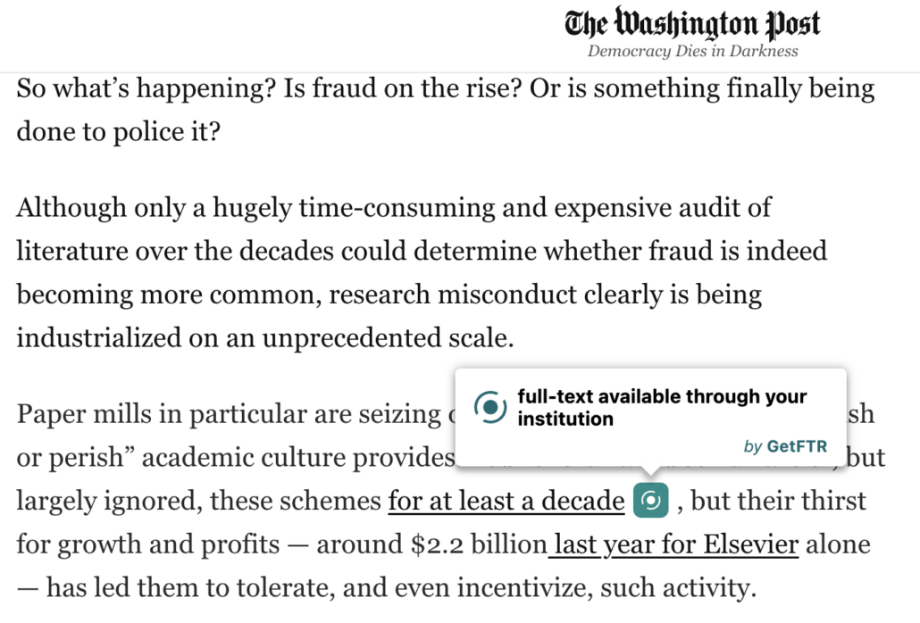Click the text 'done to police it?'
The width and height of the screenshot is (920, 623).
pyautogui.click(x=119, y=132)
